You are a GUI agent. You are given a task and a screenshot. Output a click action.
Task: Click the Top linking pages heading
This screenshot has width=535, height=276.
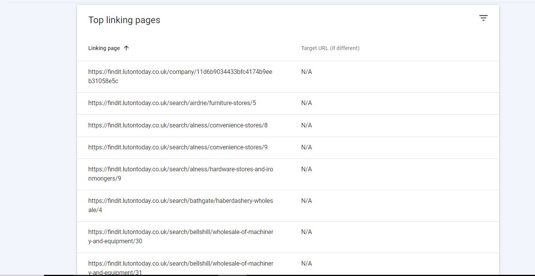[124, 20]
